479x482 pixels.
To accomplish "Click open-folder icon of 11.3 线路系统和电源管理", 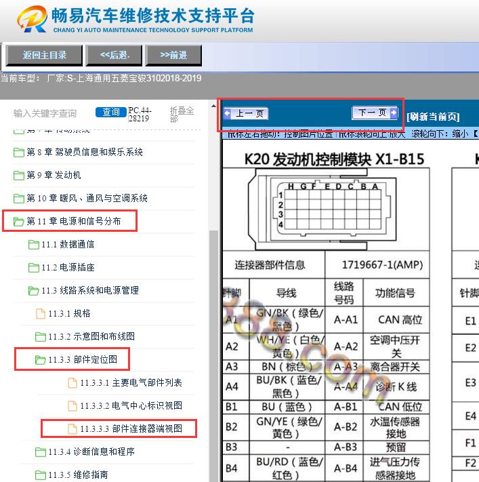I will click(x=33, y=291).
